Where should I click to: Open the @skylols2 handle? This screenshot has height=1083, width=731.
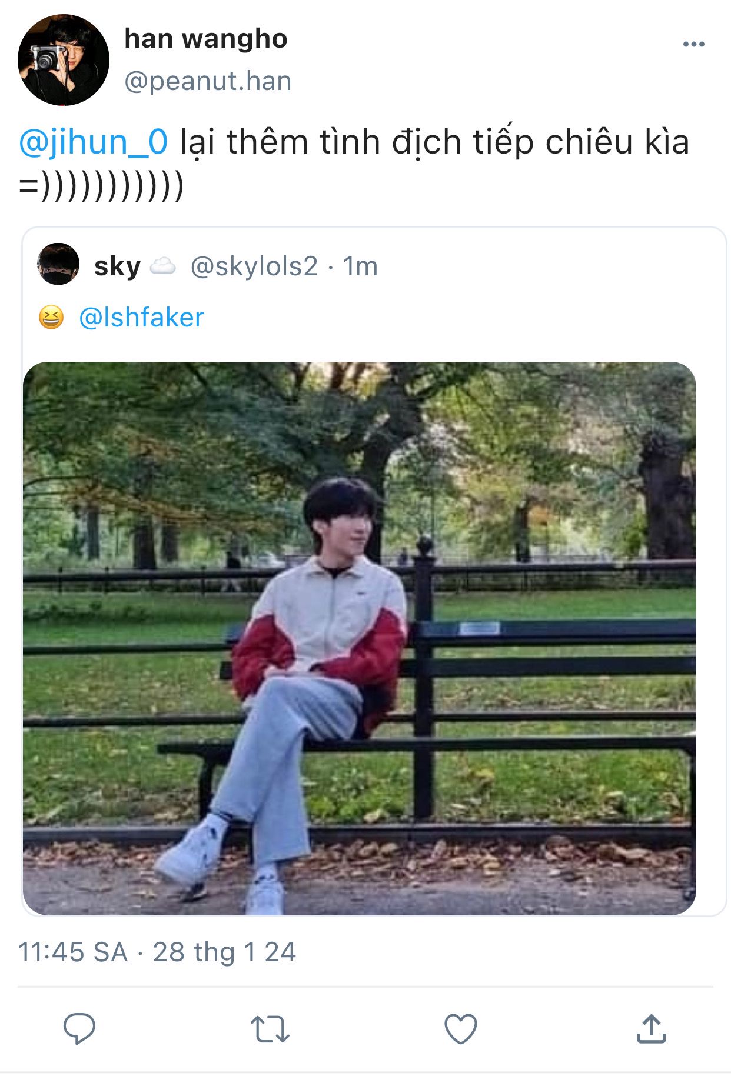pos(254,266)
